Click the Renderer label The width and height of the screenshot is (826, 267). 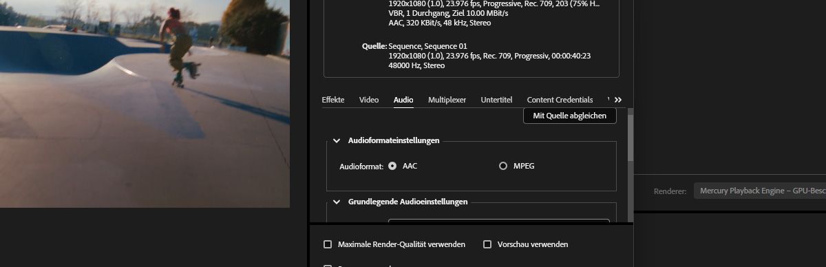[x=670, y=191]
